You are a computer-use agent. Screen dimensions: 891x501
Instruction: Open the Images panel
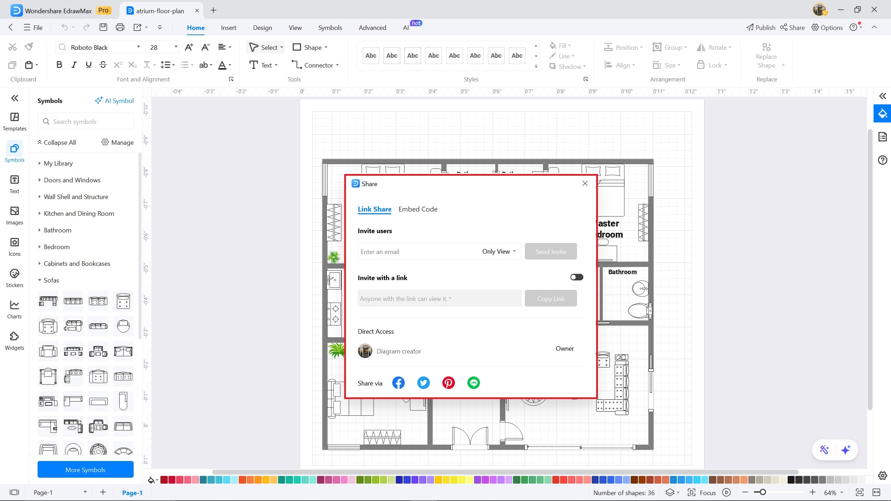(x=14, y=216)
